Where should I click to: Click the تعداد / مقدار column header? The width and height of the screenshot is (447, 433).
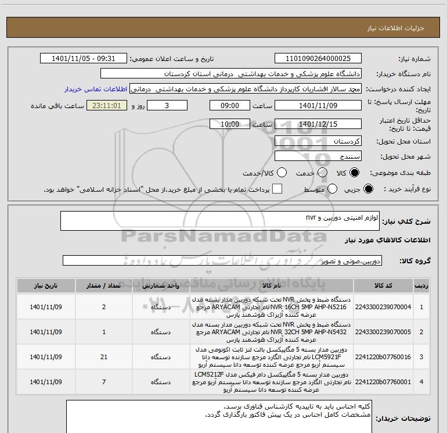pos(104,286)
